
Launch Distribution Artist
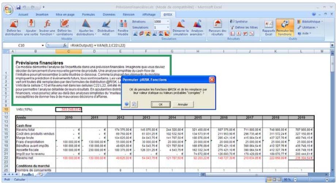[x=106, y=27]
